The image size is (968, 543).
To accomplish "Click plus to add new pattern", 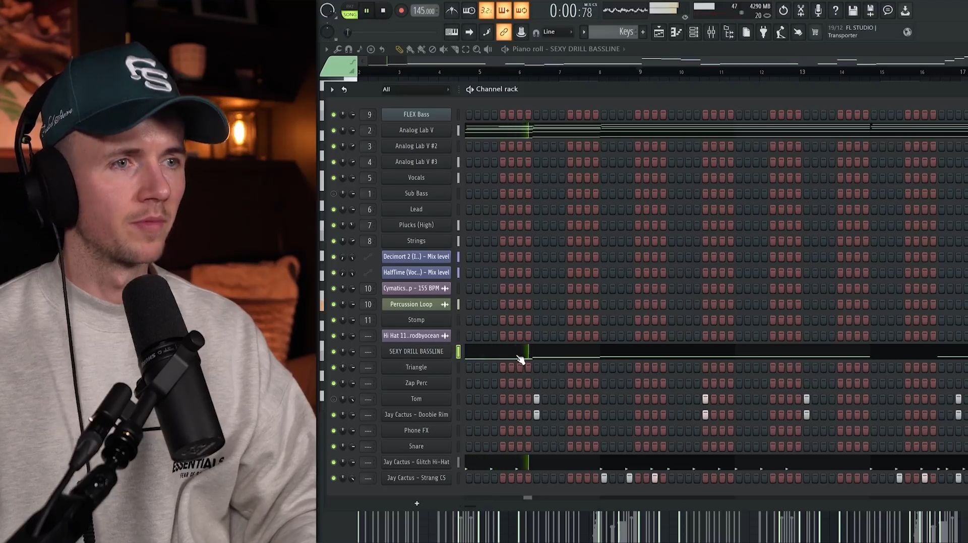I will (643, 32).
